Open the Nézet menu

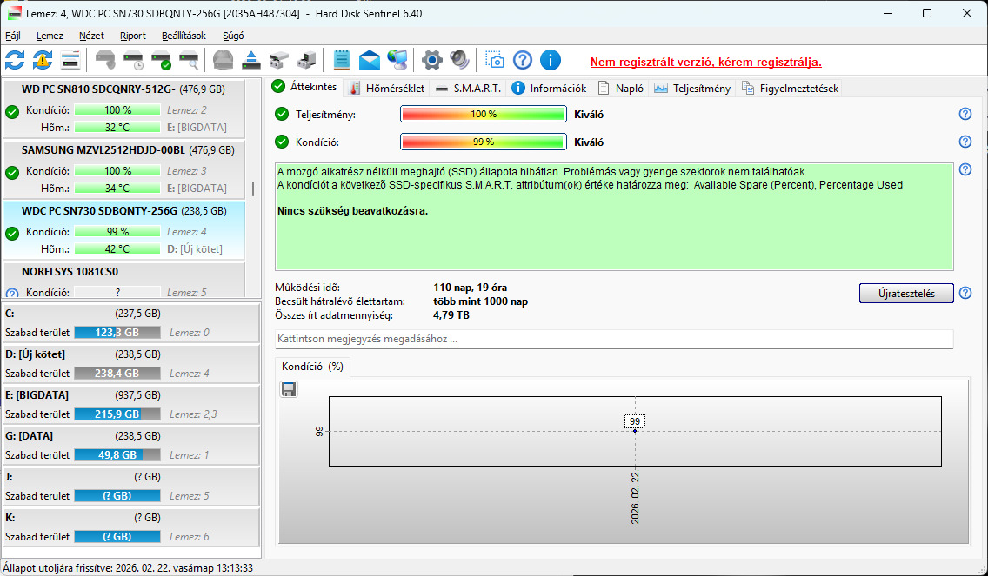pos(92,36)
